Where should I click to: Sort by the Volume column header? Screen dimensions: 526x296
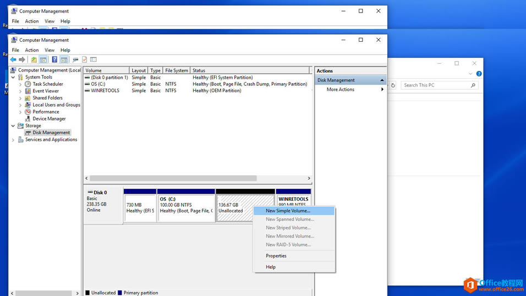pos(106,70)
